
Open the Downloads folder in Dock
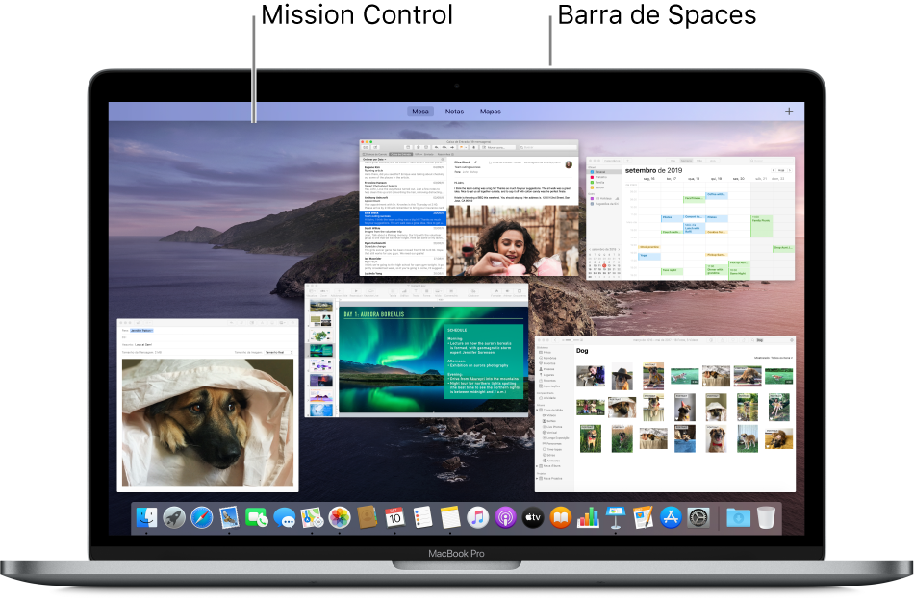point(738,517)
